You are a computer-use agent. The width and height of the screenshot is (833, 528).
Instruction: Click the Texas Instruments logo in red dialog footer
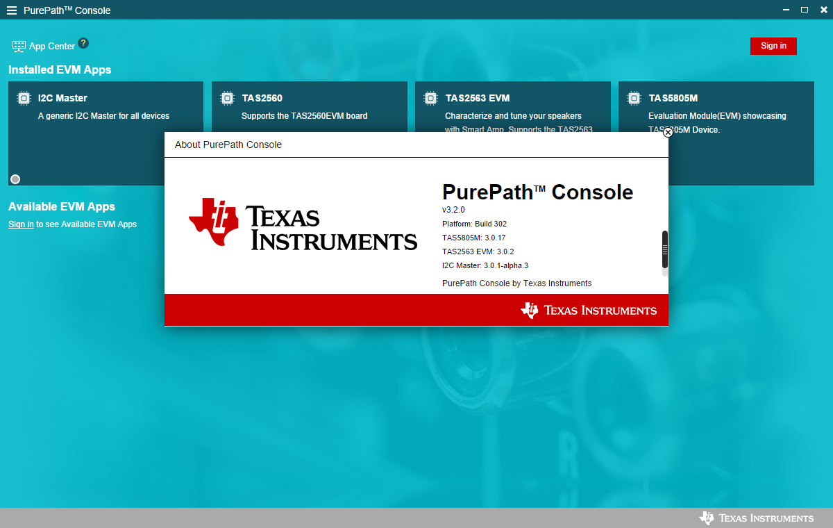point(589,310)
